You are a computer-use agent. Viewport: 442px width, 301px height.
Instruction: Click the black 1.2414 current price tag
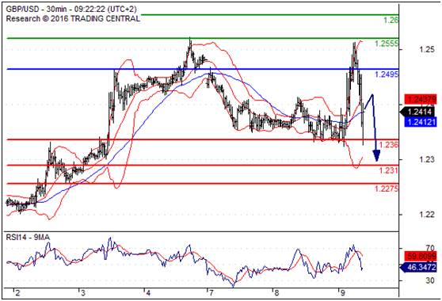[x=418, y=112]
